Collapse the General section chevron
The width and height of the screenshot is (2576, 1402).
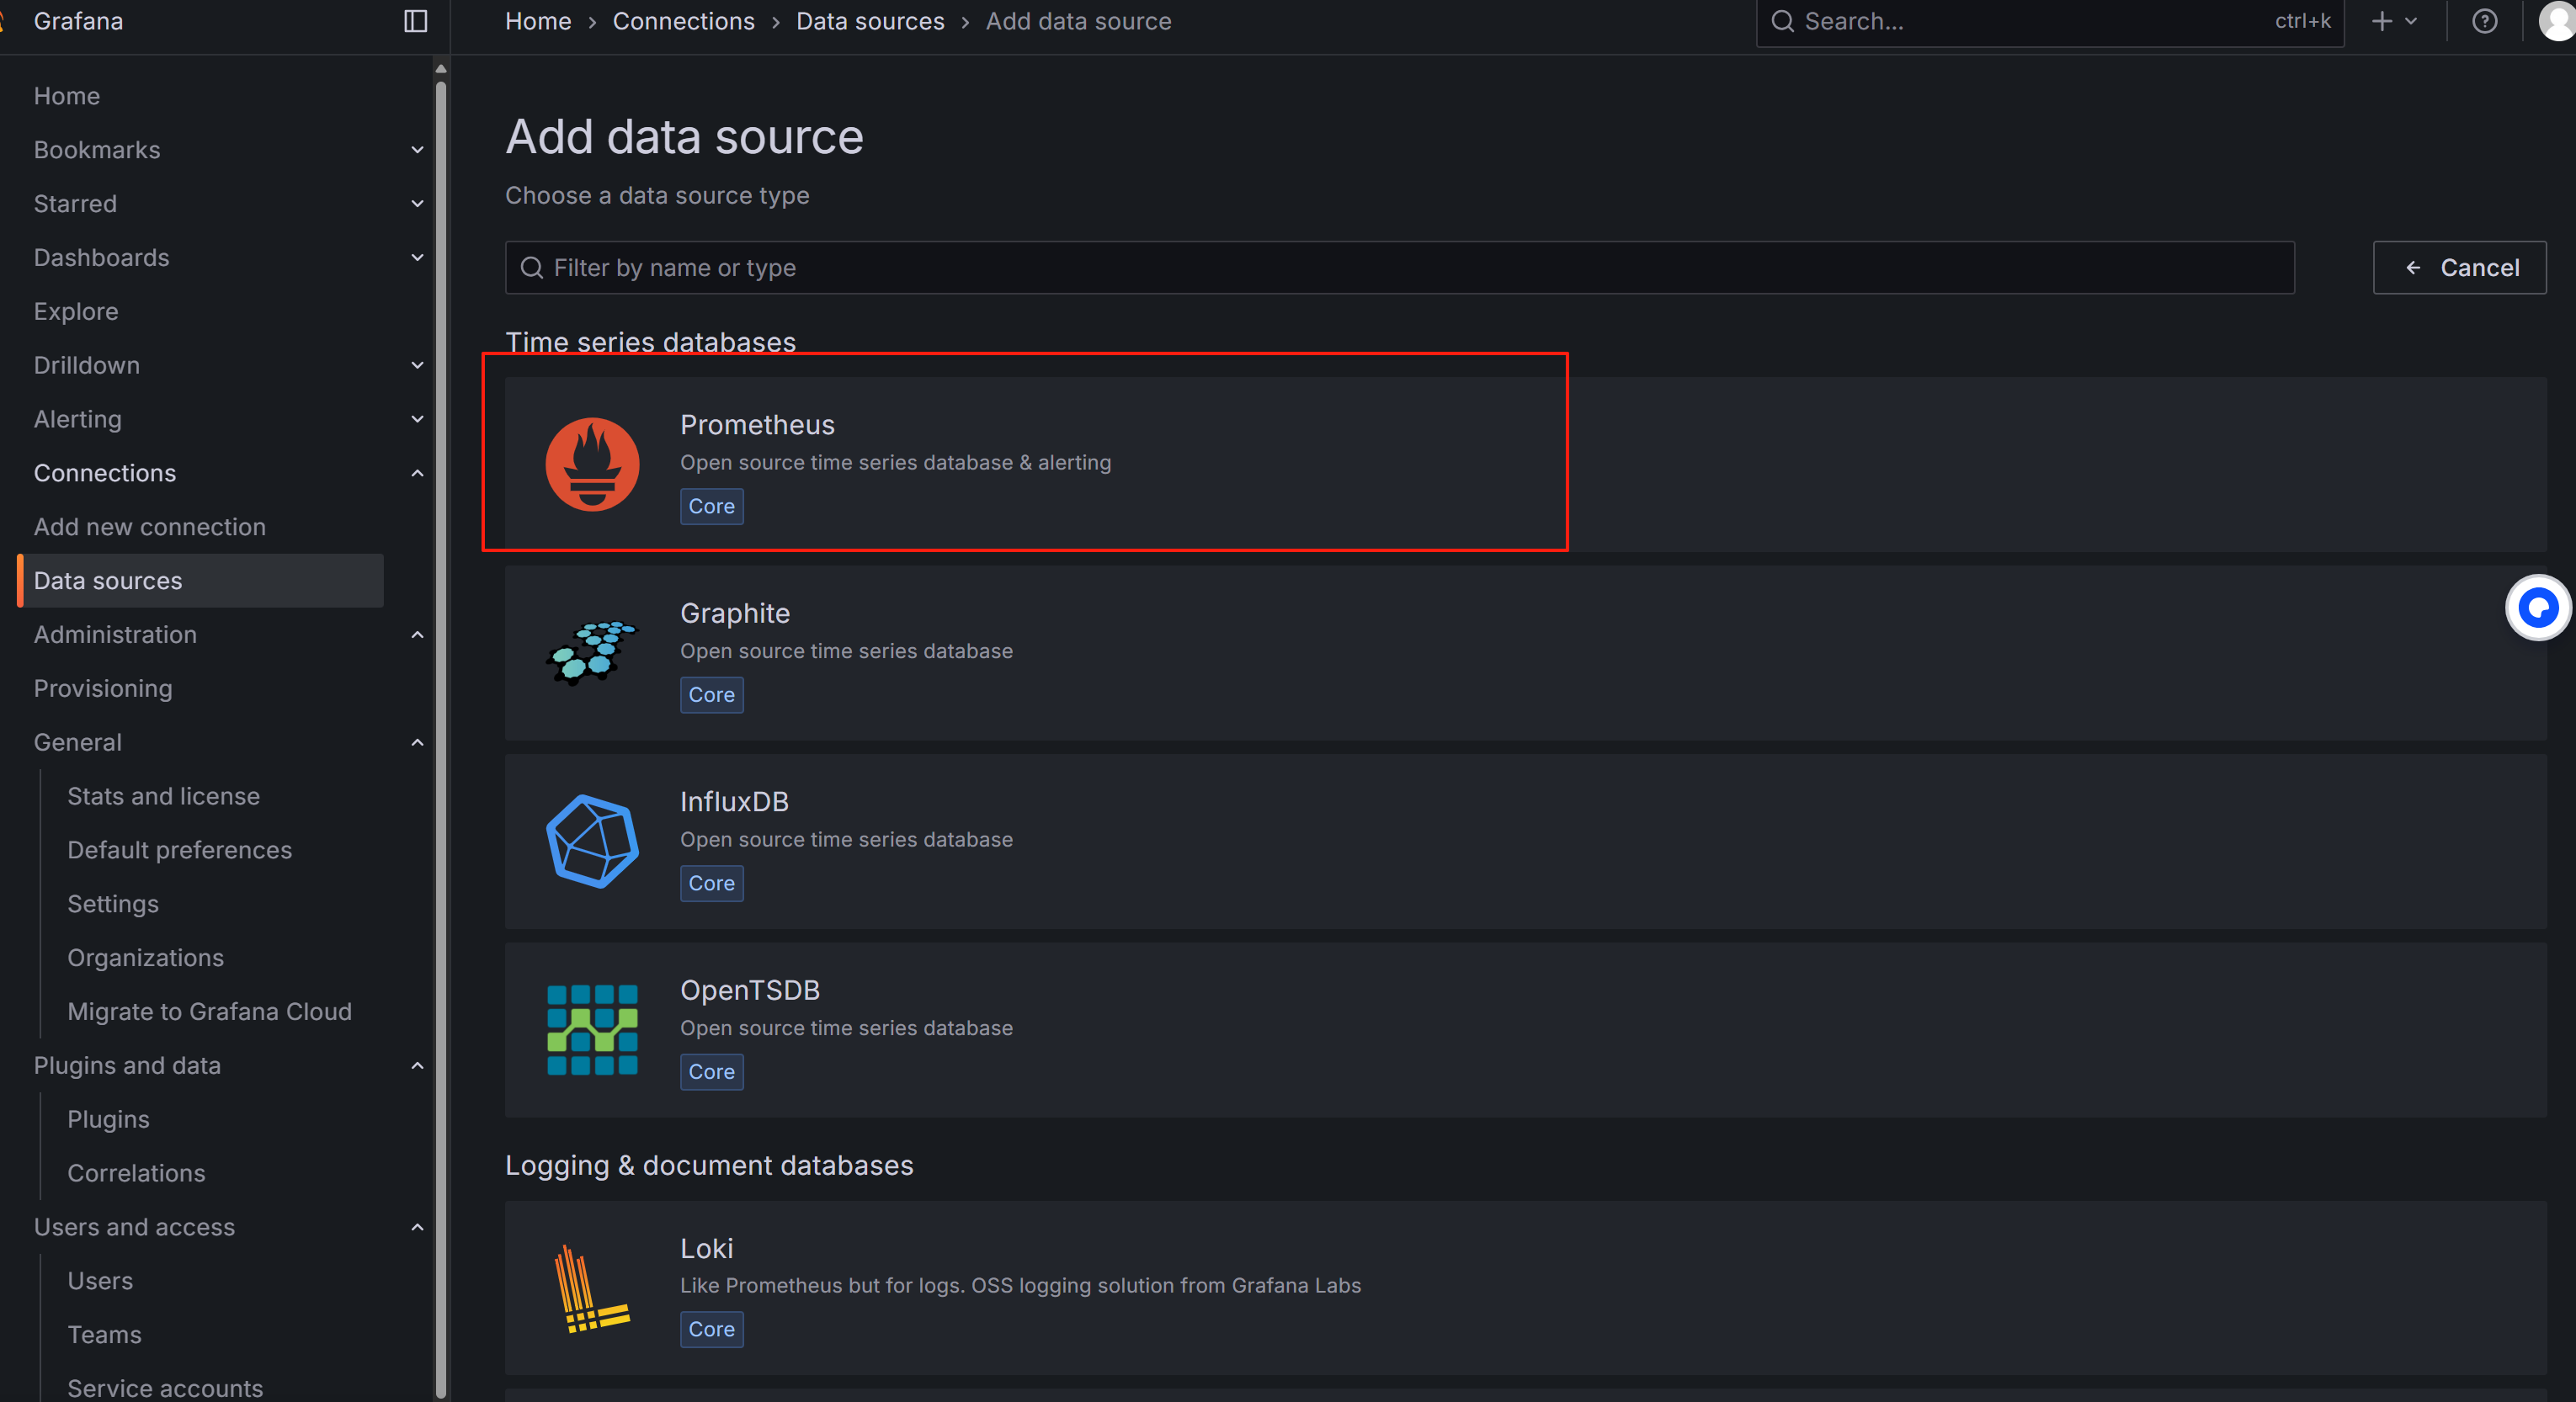(x=417, y=742)
